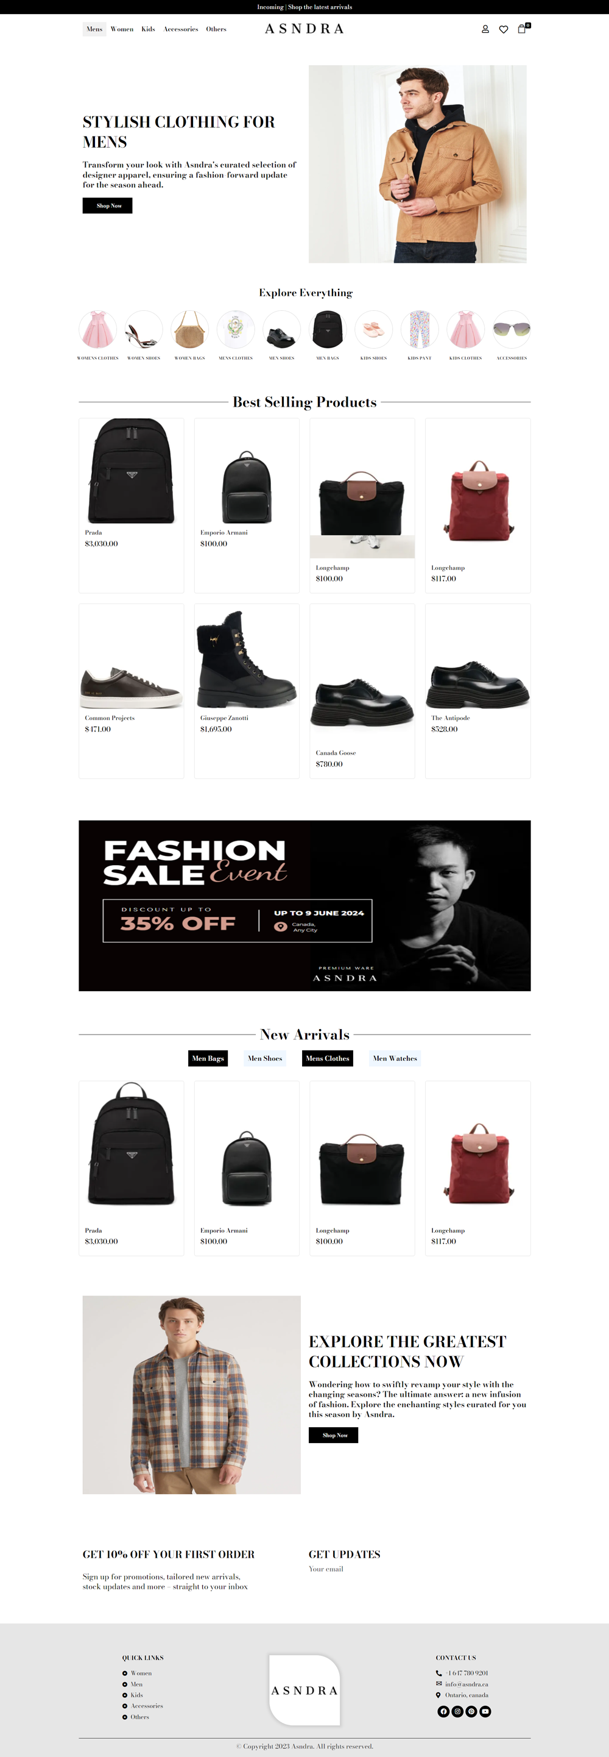Select the Mens Clothes tab
609x1757 pixels.
pyautogui.click(x=328, y=1058)
